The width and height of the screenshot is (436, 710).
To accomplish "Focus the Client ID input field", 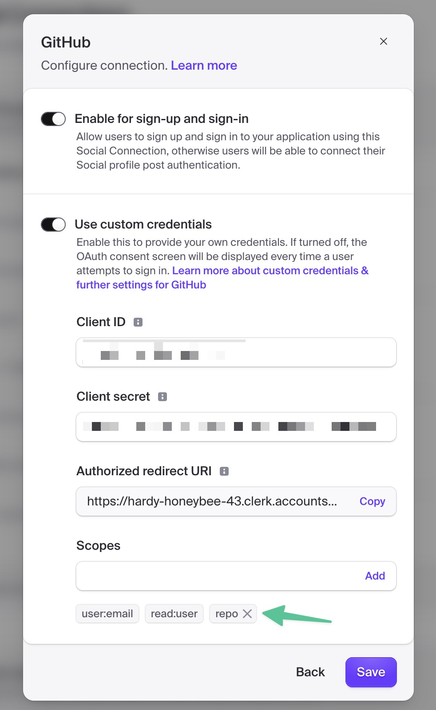I will (x=236, y=353).
